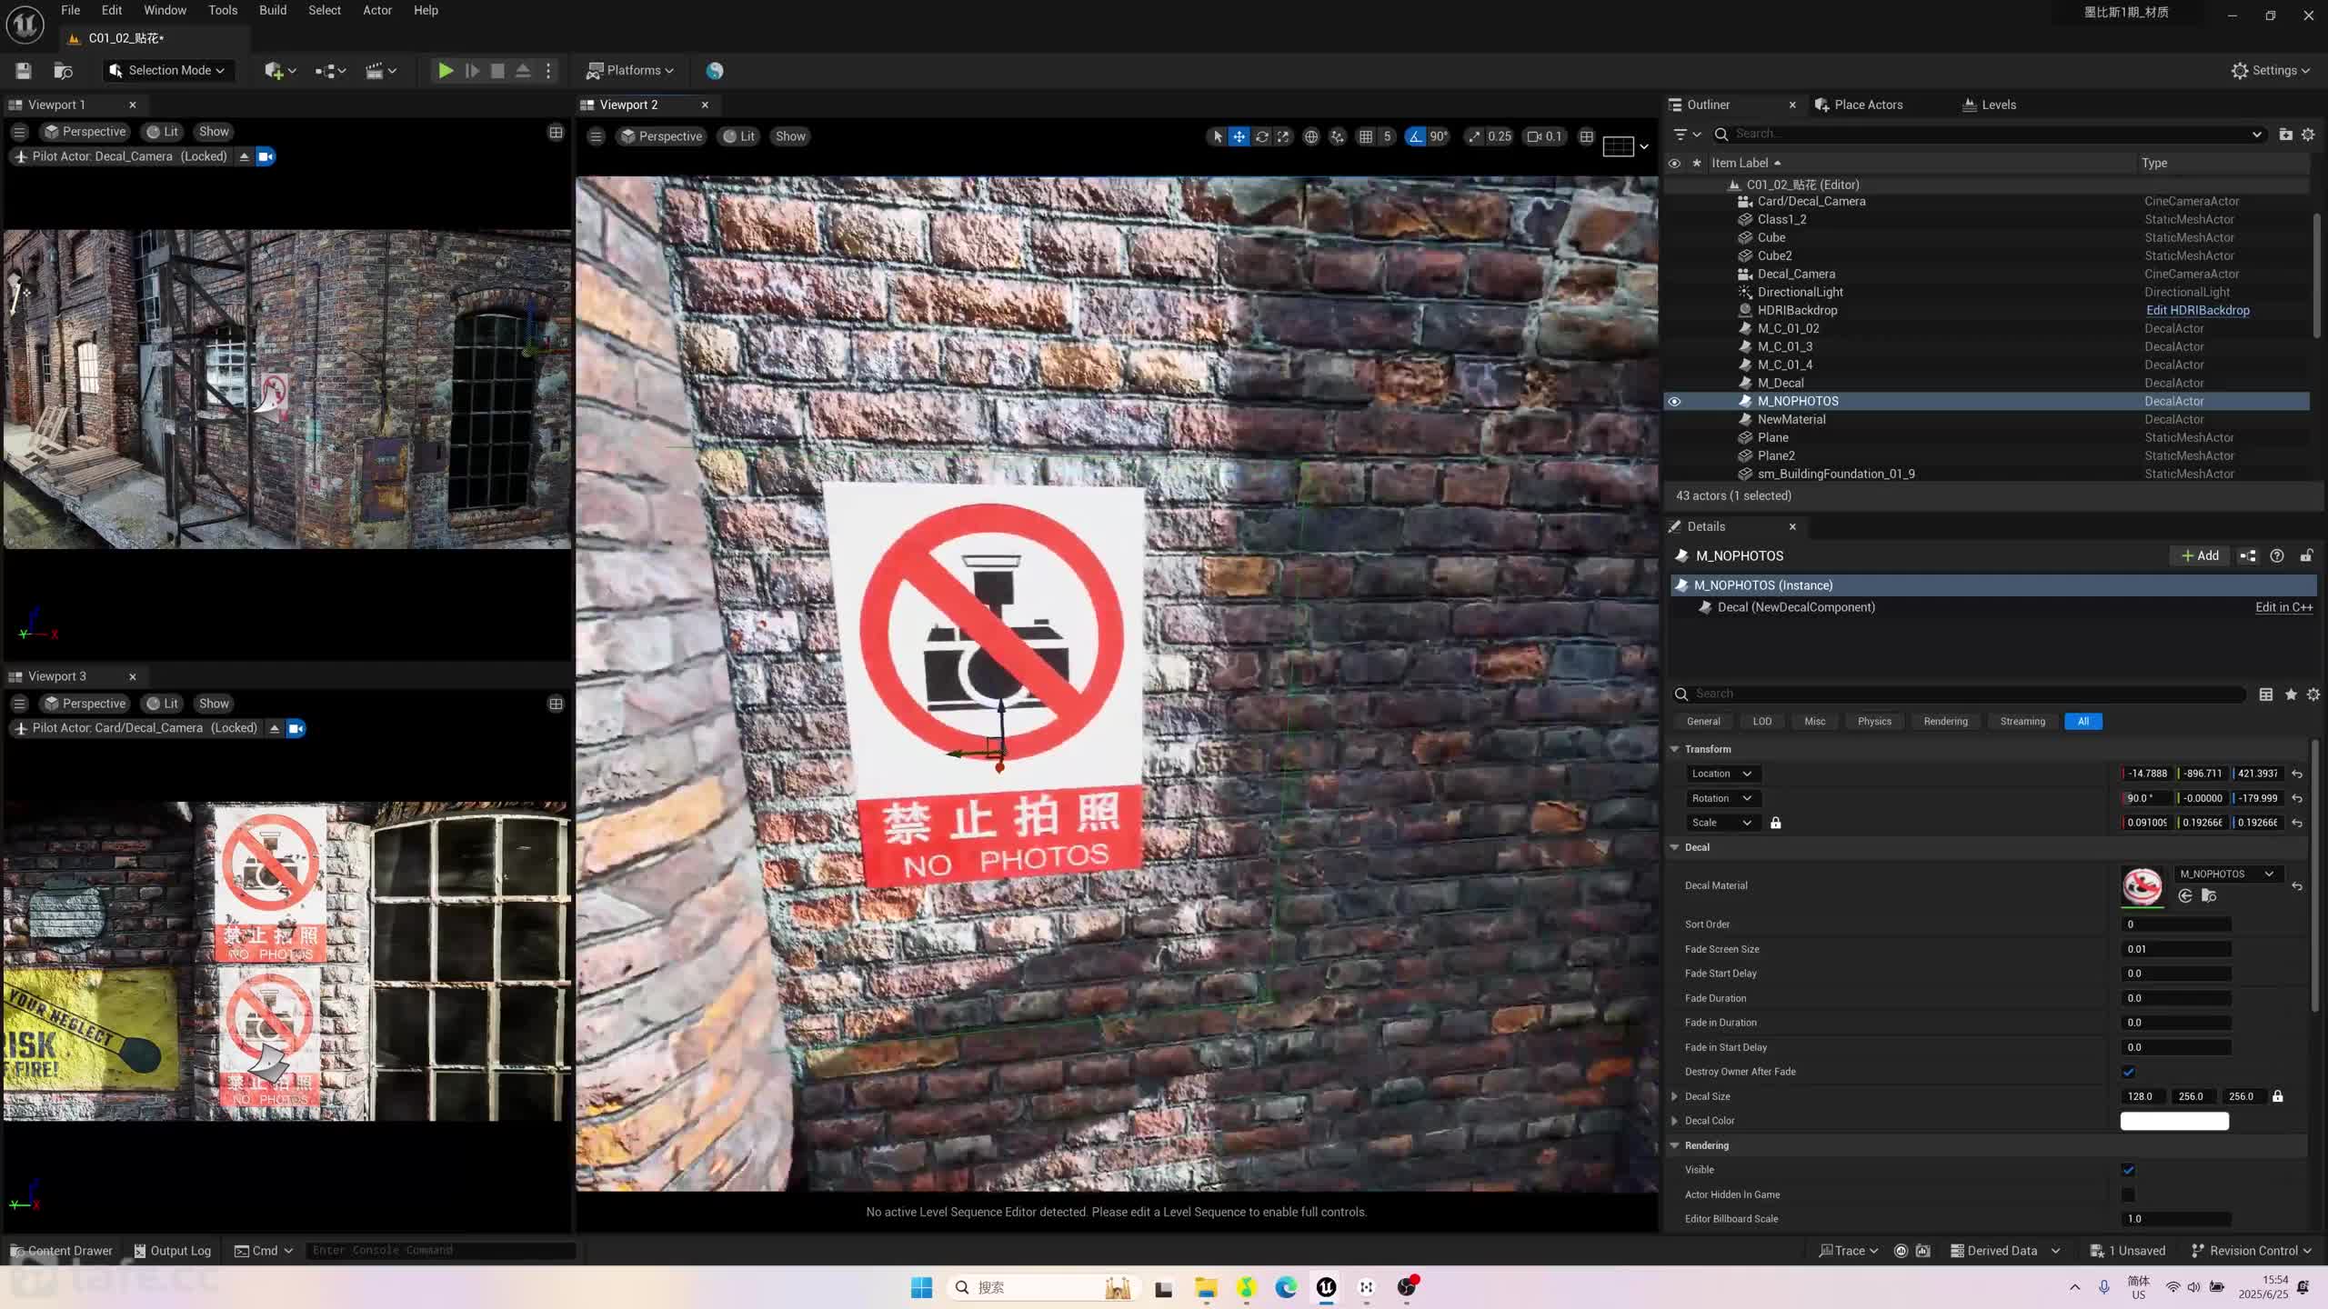Image resolution: width=2328 pixels, height=1309 pixels.
Task: Open the Output Log
Action: click(x=172, y=1251)
